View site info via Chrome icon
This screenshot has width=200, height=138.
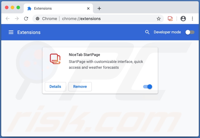click(x=37, y=19)
